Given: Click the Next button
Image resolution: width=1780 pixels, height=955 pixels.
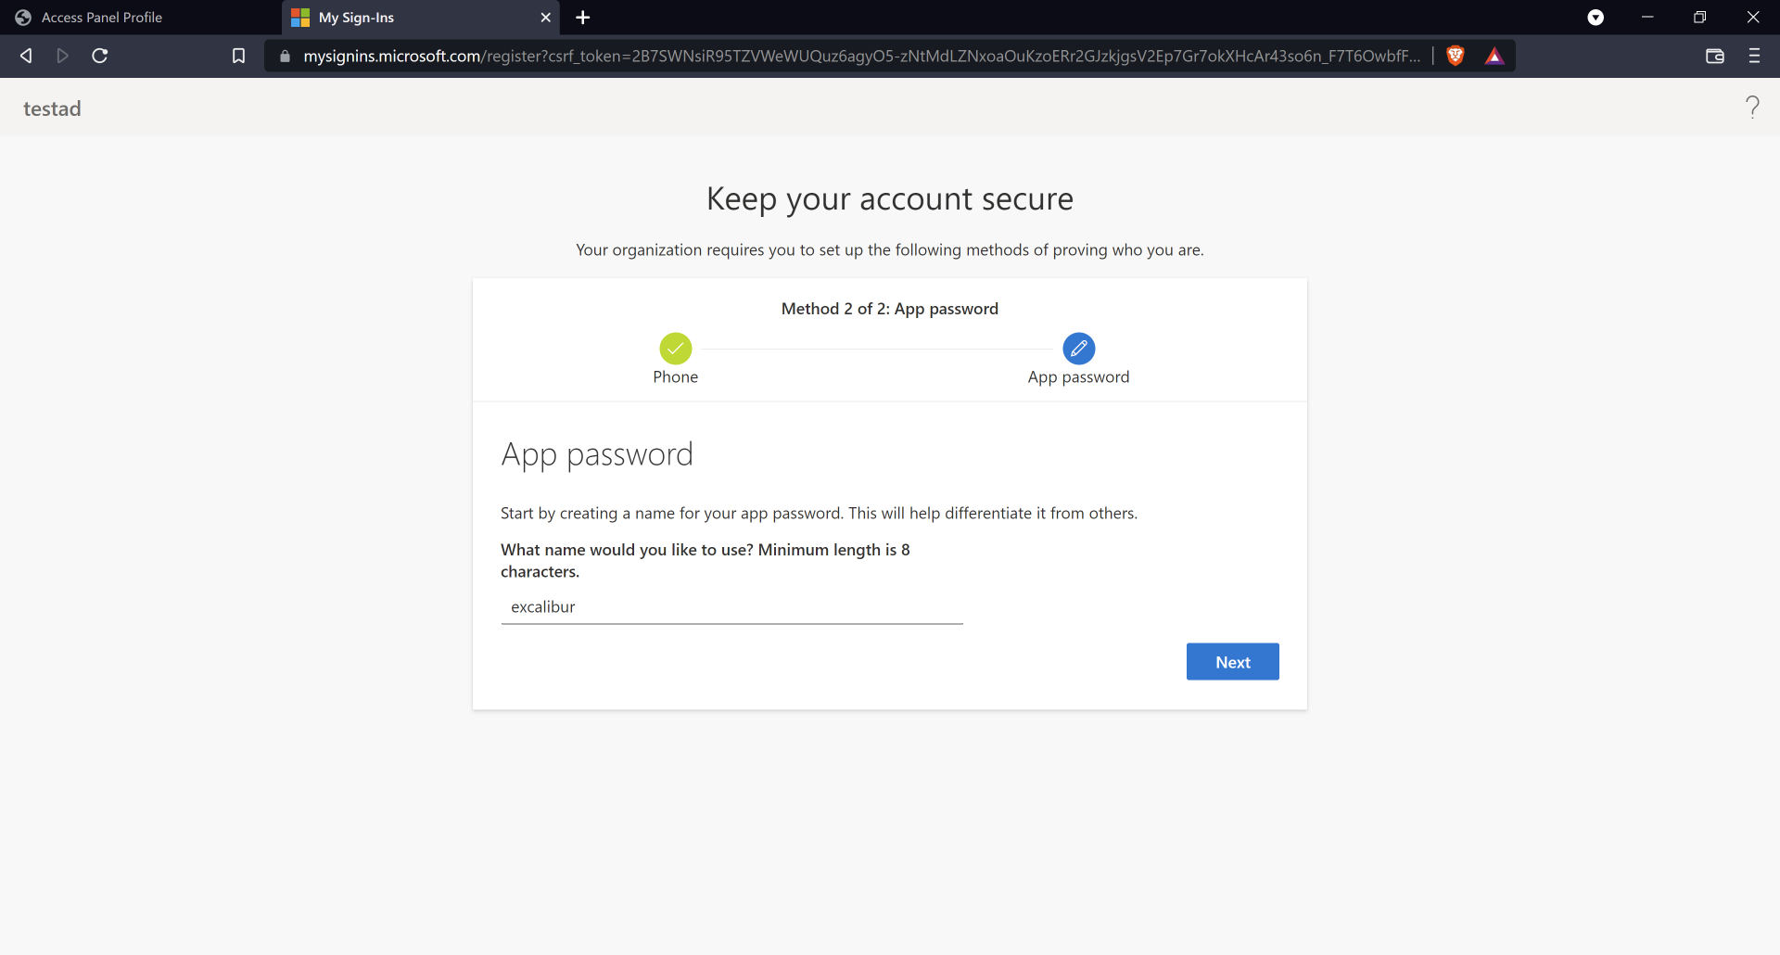Looking at the screenshot, I should tap(1232, 662).
